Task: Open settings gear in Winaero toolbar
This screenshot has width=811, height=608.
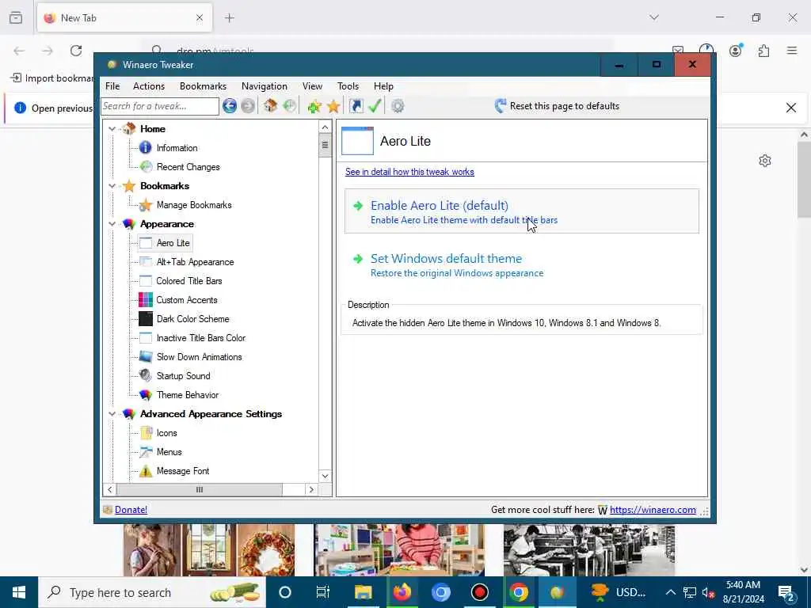Action: 398,106
